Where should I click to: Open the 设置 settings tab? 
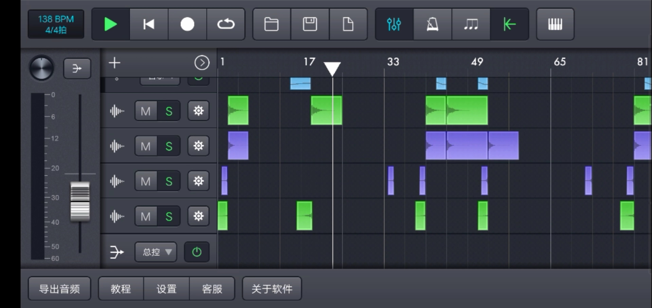[166, 289]
